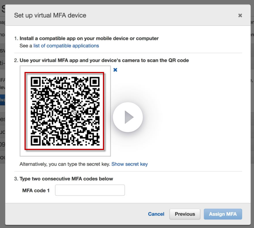Image resolution: width=254 pixels, height=228 pixels.
Task: Click the bottom-left finder square of QR code
Action: tap(36, 140)
